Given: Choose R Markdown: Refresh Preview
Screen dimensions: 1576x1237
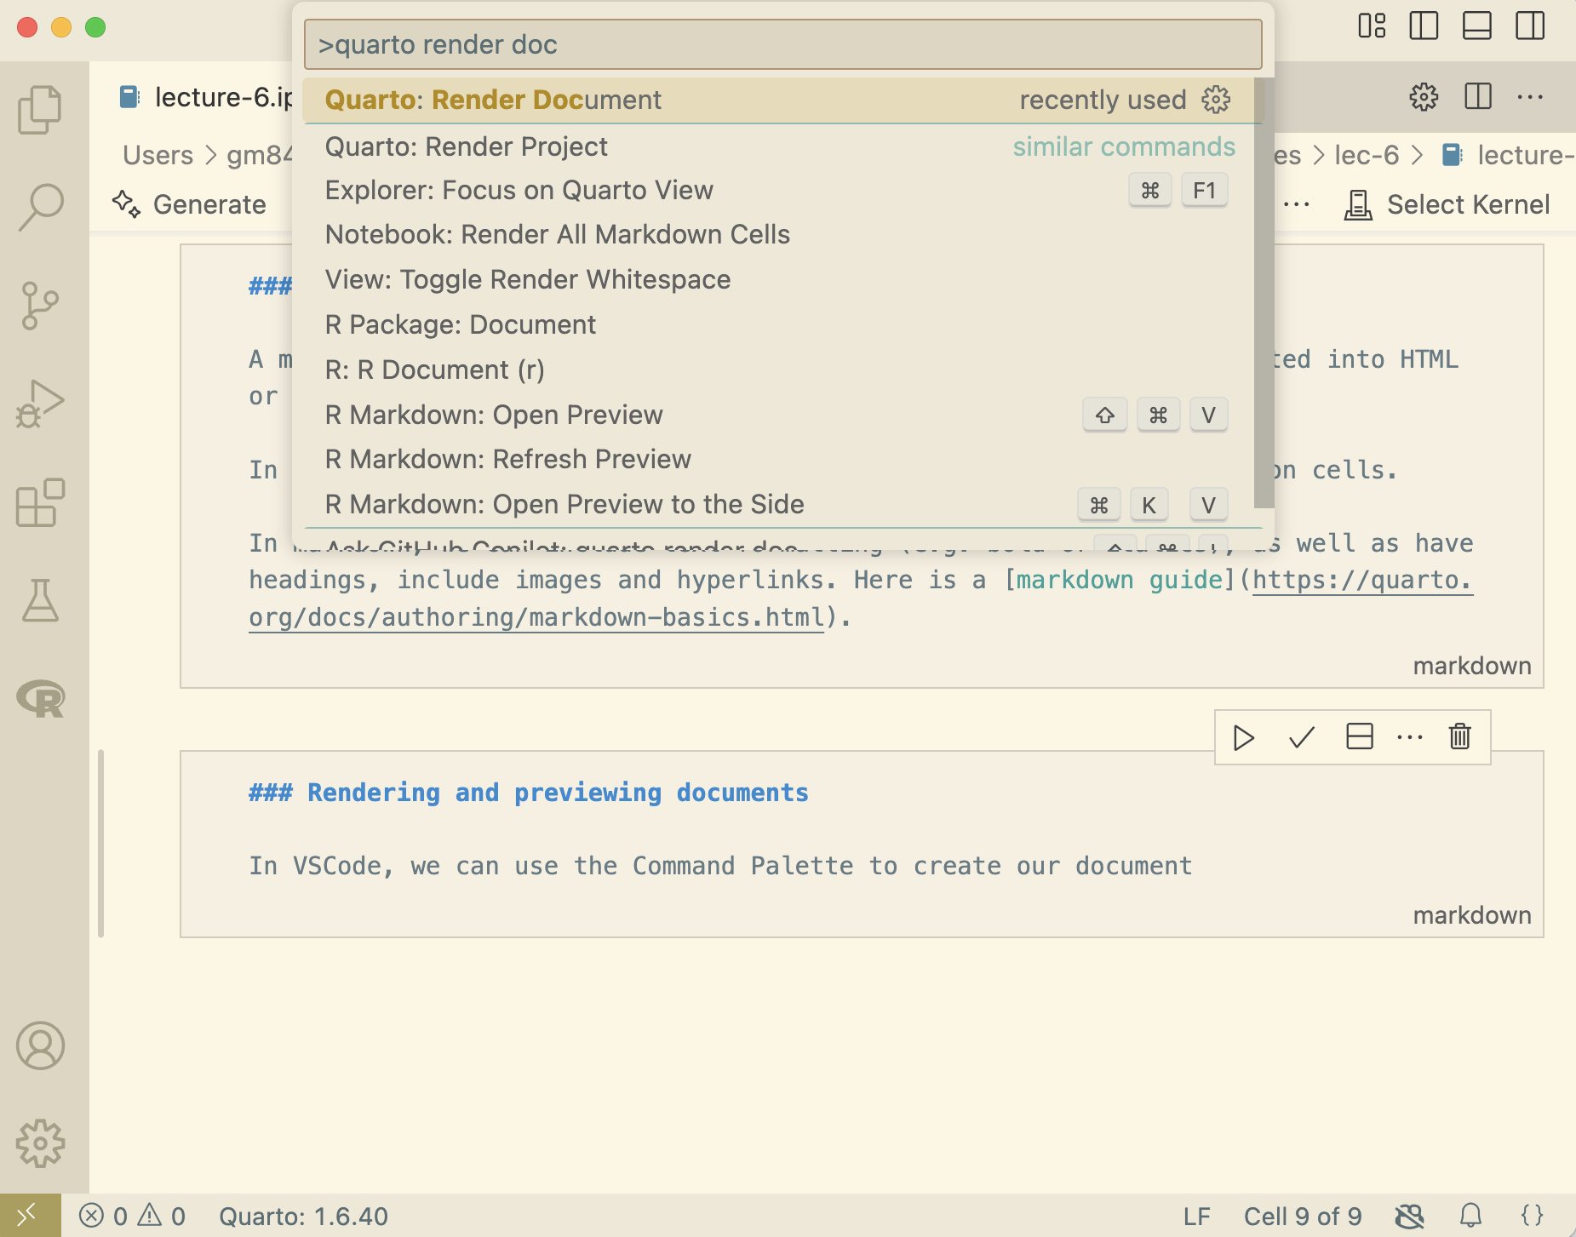Looking at the screenshot, I should coord(778,460).
